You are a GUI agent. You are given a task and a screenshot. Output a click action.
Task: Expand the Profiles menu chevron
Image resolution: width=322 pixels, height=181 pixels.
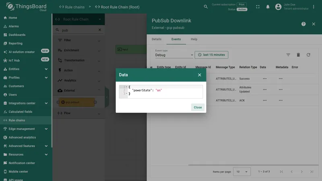(46, 78)
